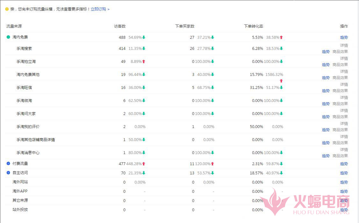This screenshot has height=223, width=359.
Task: View 详情 for the 手淘搜索 row
Action: point(344,45)
